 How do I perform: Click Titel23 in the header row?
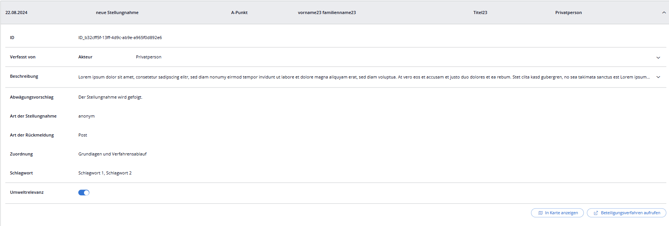pos(480,13)
